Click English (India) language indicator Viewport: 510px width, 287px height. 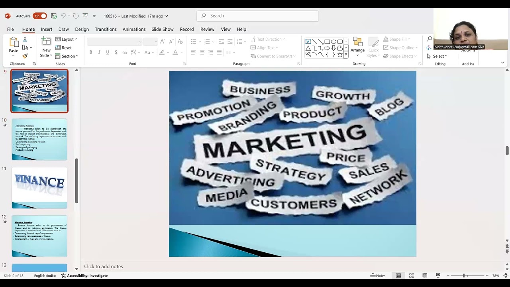click(x=45, y=275)
